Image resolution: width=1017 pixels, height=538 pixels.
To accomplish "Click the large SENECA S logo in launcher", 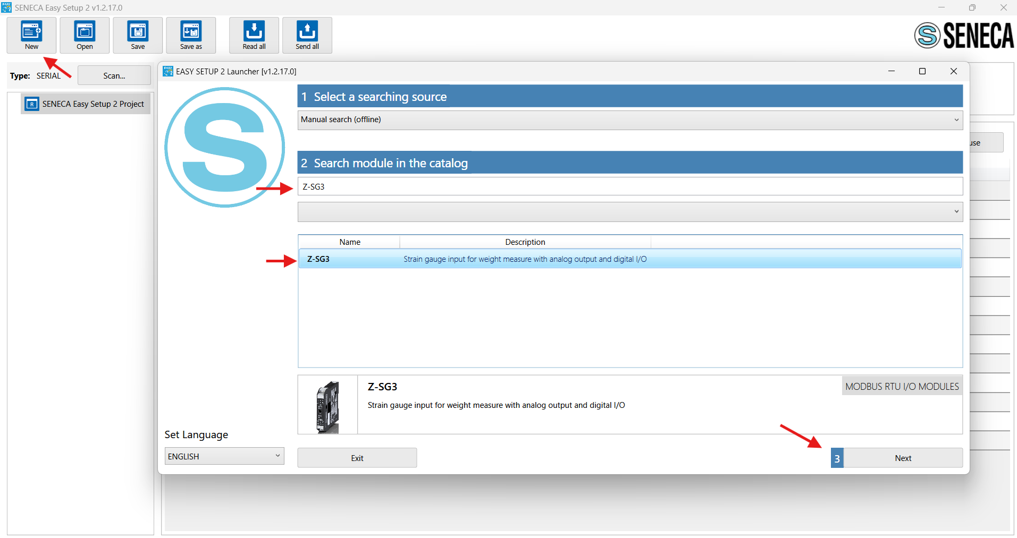I will pos(225,147).
